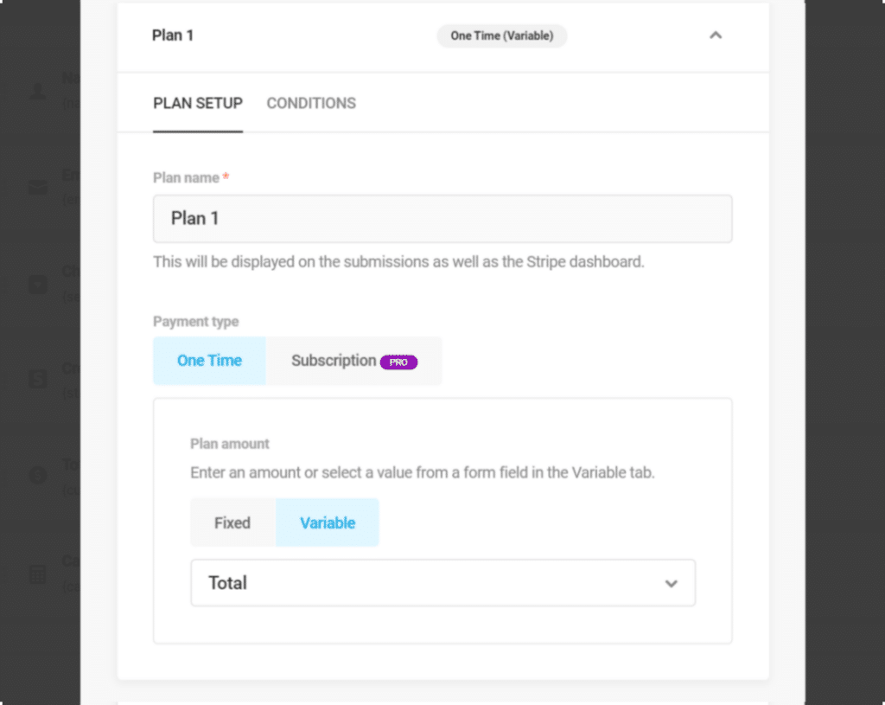Click the Stripe field icon in sidebar
Viewport: 885px width, 705px height.
click(38, 379)
